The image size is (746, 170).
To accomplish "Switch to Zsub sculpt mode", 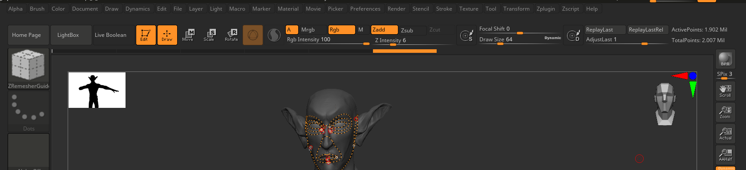I will coord(412,30).
